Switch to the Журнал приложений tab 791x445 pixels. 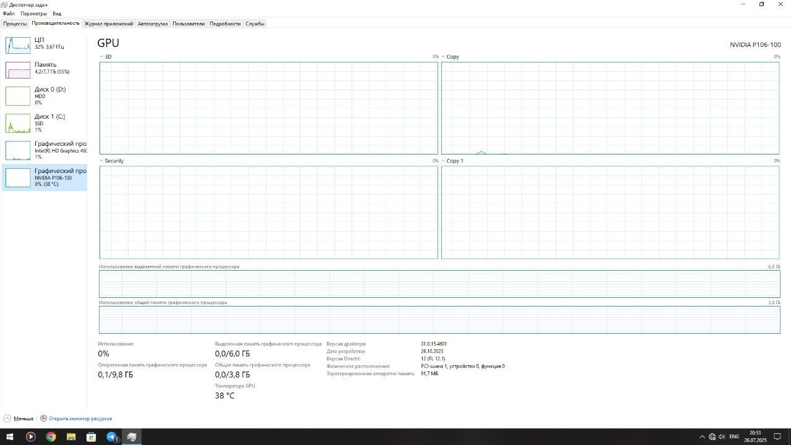point(109,23)
